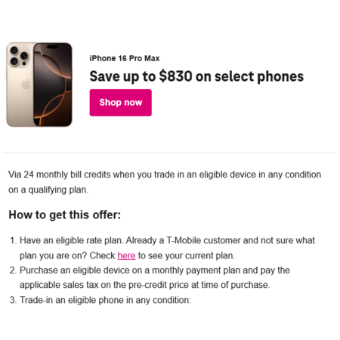Image resolution: width=340 pixels, height=340 pixels.
Task: Click the $830 amount in the headline
Action: pos(175,76)
